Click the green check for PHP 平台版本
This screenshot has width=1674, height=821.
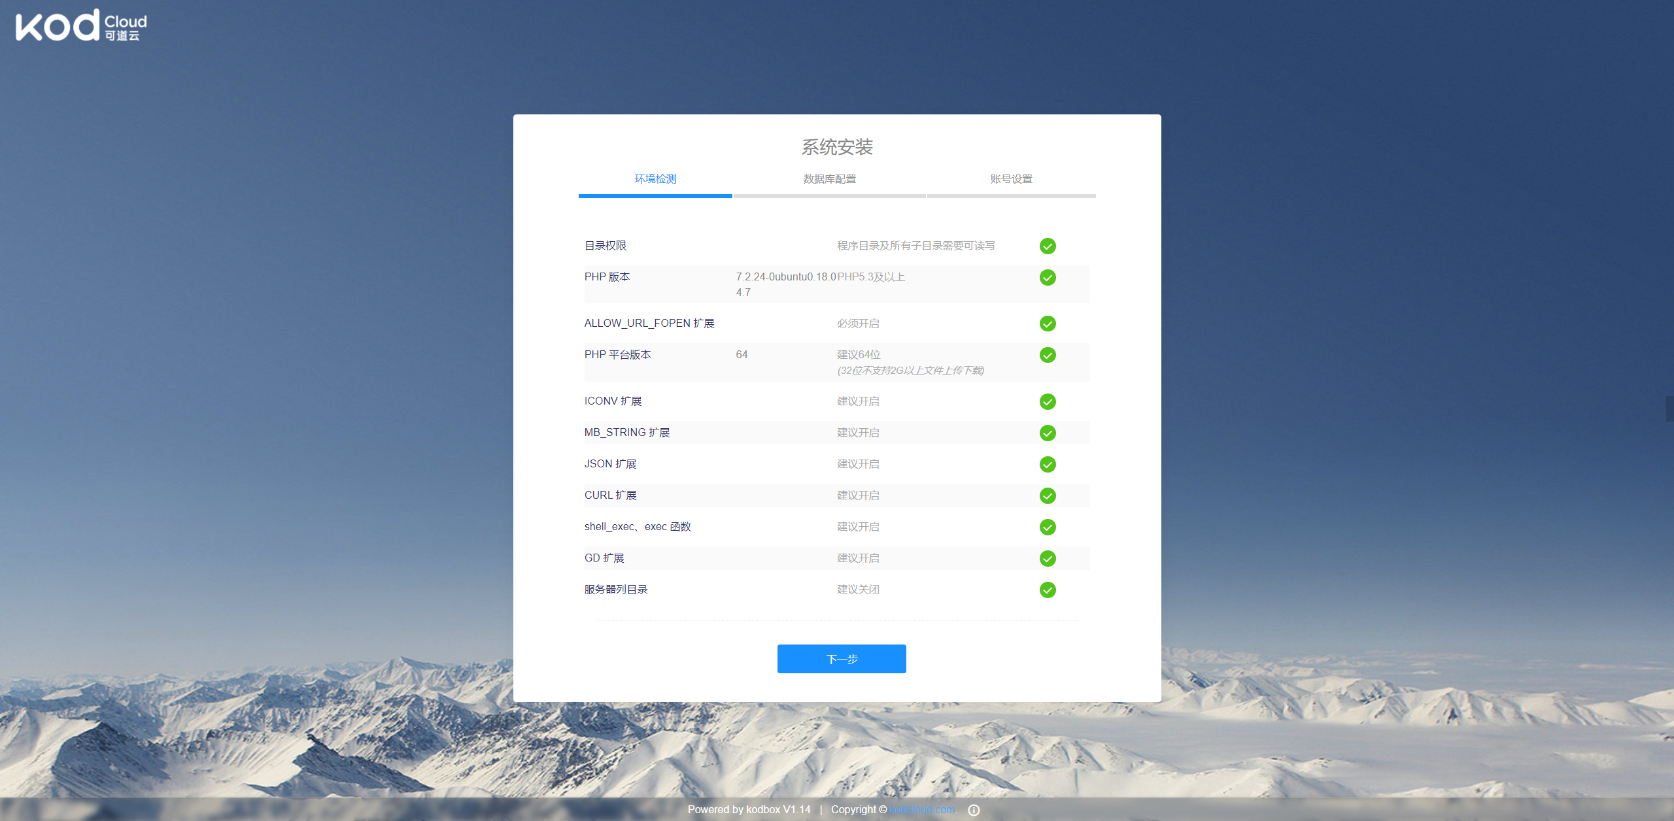pos(1048,355)
